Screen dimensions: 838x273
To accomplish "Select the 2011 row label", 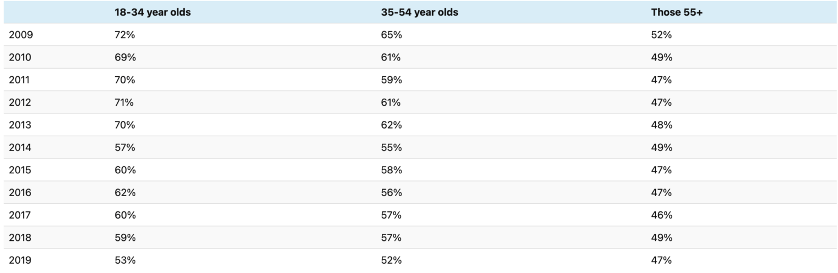I will point(20,80).
